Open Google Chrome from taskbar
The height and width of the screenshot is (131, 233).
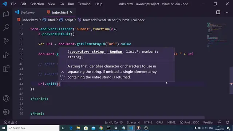point(101,128)
